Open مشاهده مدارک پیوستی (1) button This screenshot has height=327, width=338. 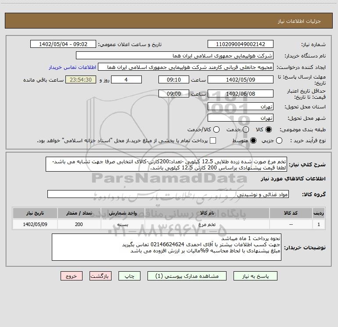pos(187,276)
